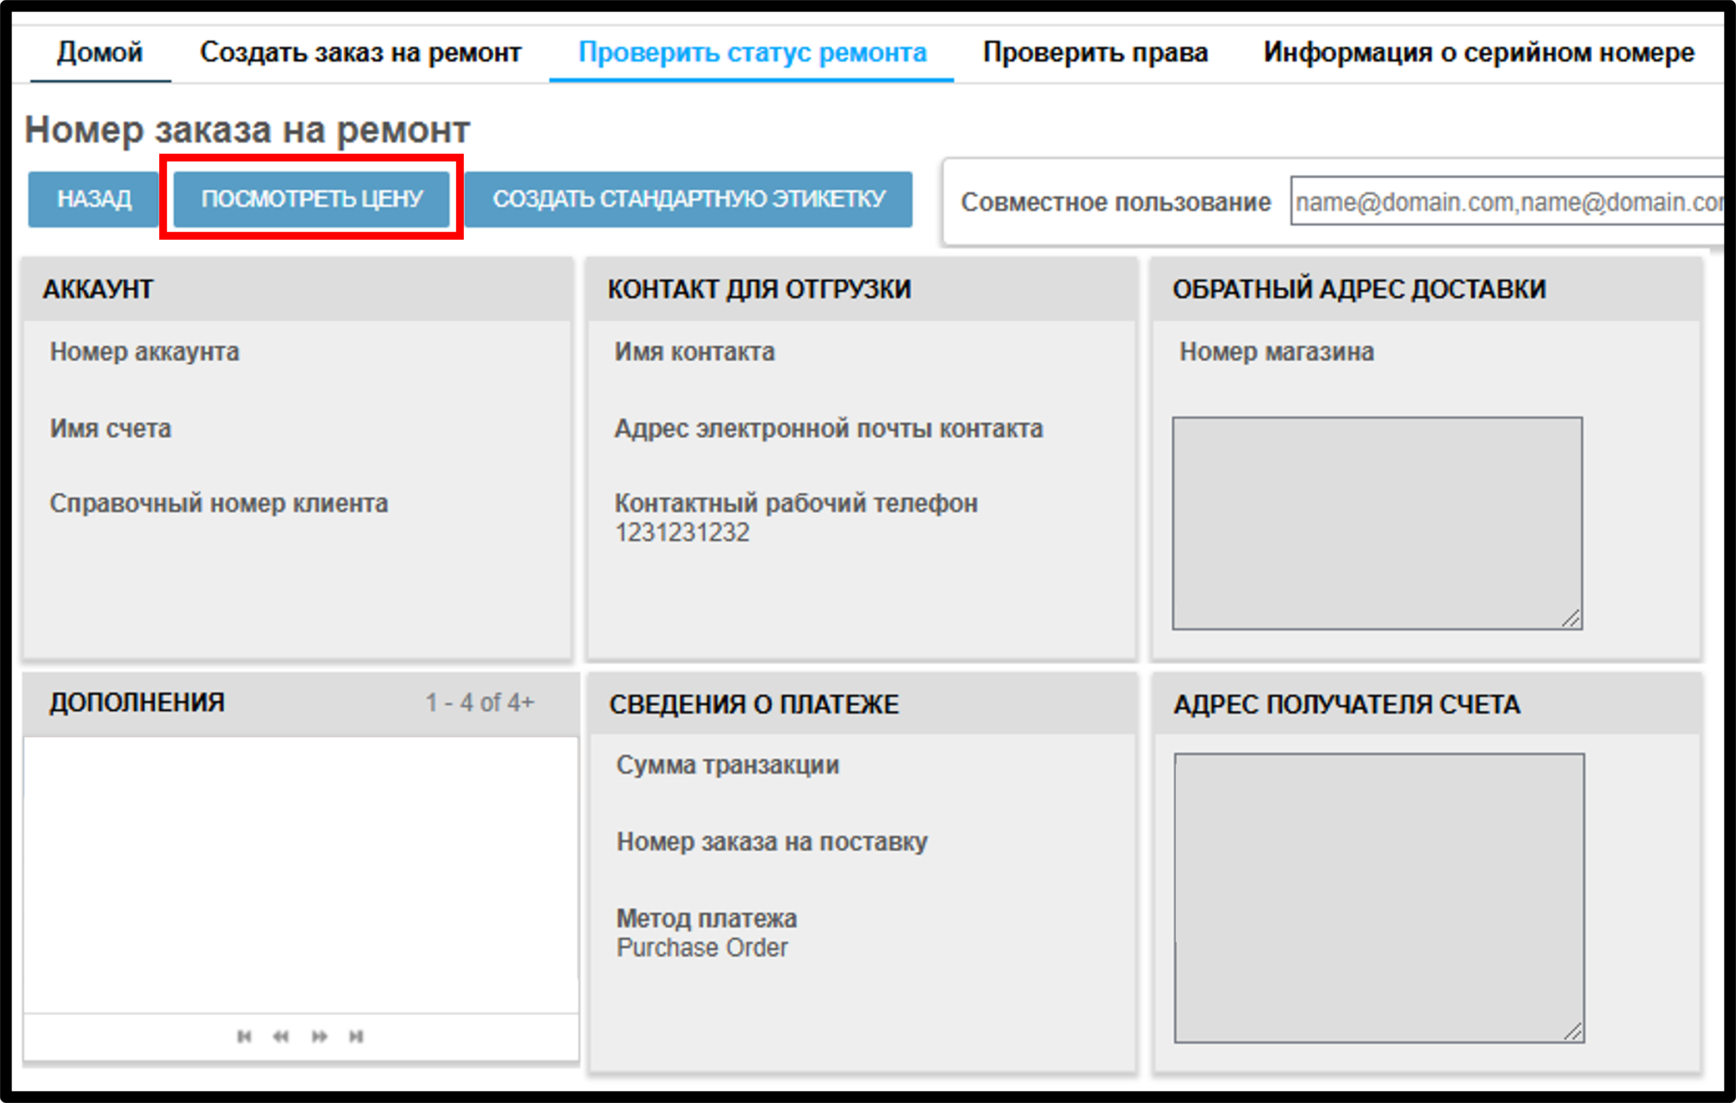Select Проверить статус ремонта tab
This screenshot has width=1736, height=1103.
[x=752, y=53]
